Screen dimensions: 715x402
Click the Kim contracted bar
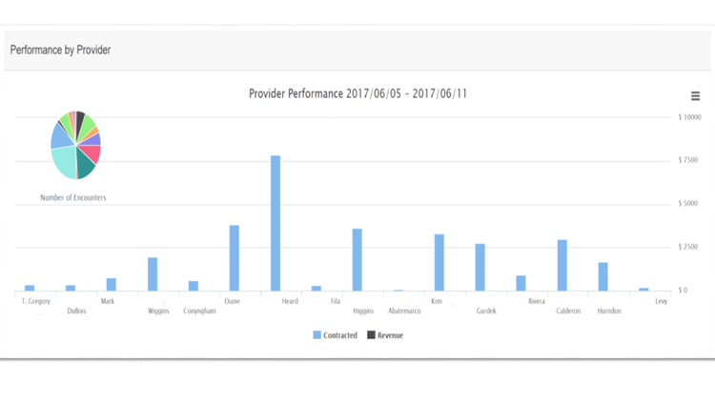pyautogui.click(x=439, y=262)
